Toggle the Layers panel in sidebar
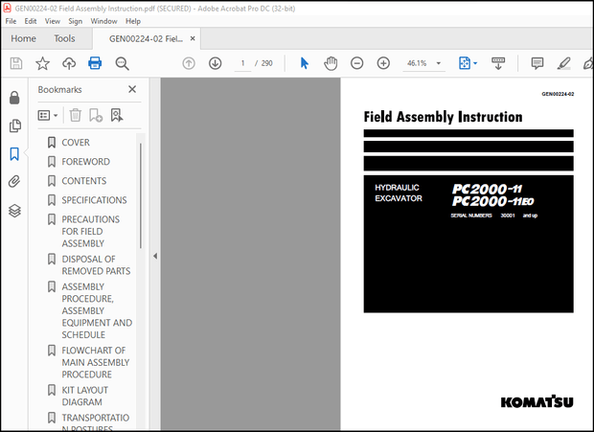The width and height of the screenshot is (594, 432). click(14, 210)
